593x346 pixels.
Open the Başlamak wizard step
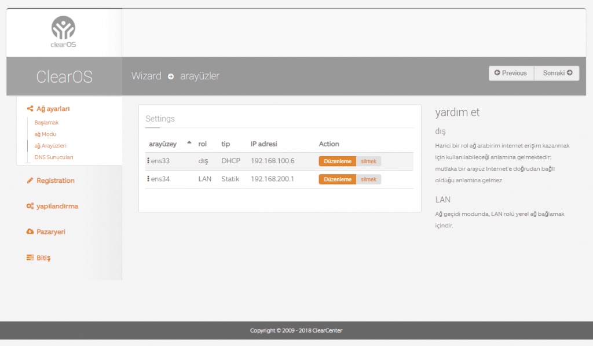pyautogui.click(x=46, y=123)
